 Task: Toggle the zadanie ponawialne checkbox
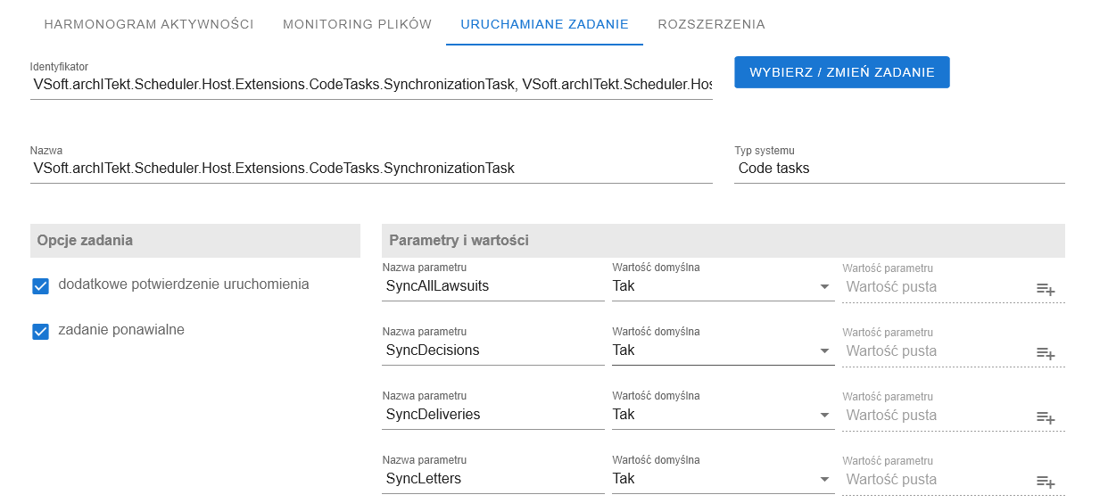[40, 332]
